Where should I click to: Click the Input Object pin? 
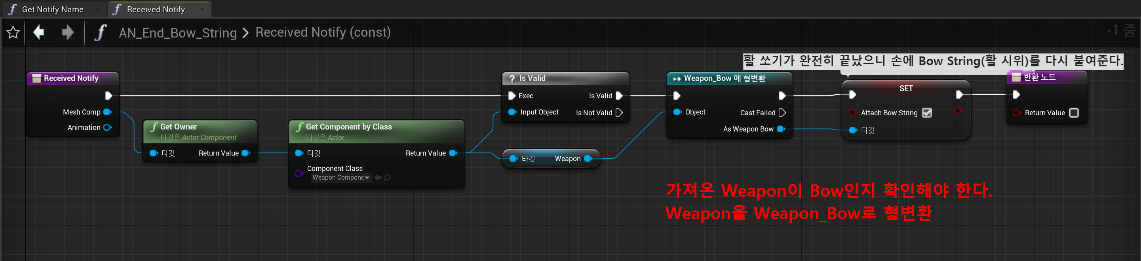512,112
